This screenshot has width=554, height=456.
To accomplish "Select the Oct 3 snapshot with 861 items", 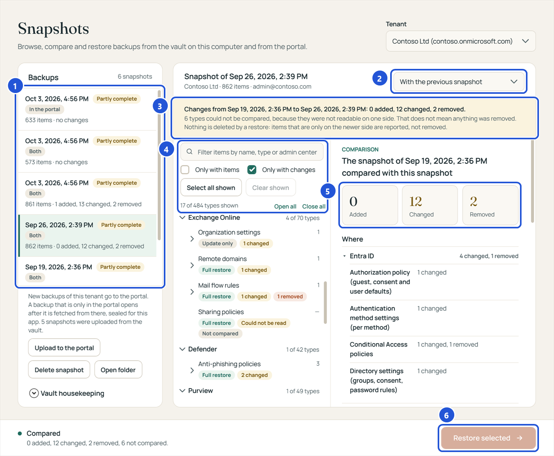I will (x=87, y=194).
